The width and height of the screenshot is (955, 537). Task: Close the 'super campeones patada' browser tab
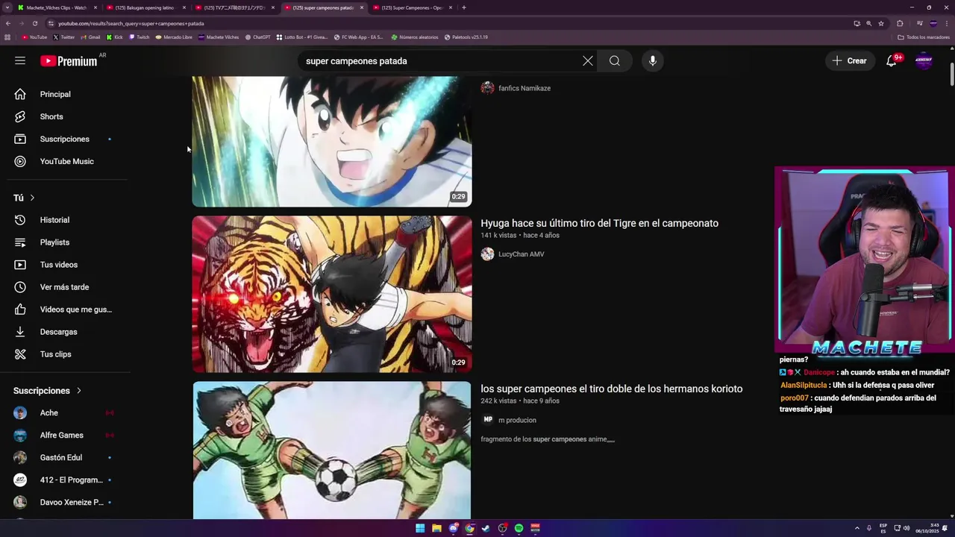tap(362, 7)
